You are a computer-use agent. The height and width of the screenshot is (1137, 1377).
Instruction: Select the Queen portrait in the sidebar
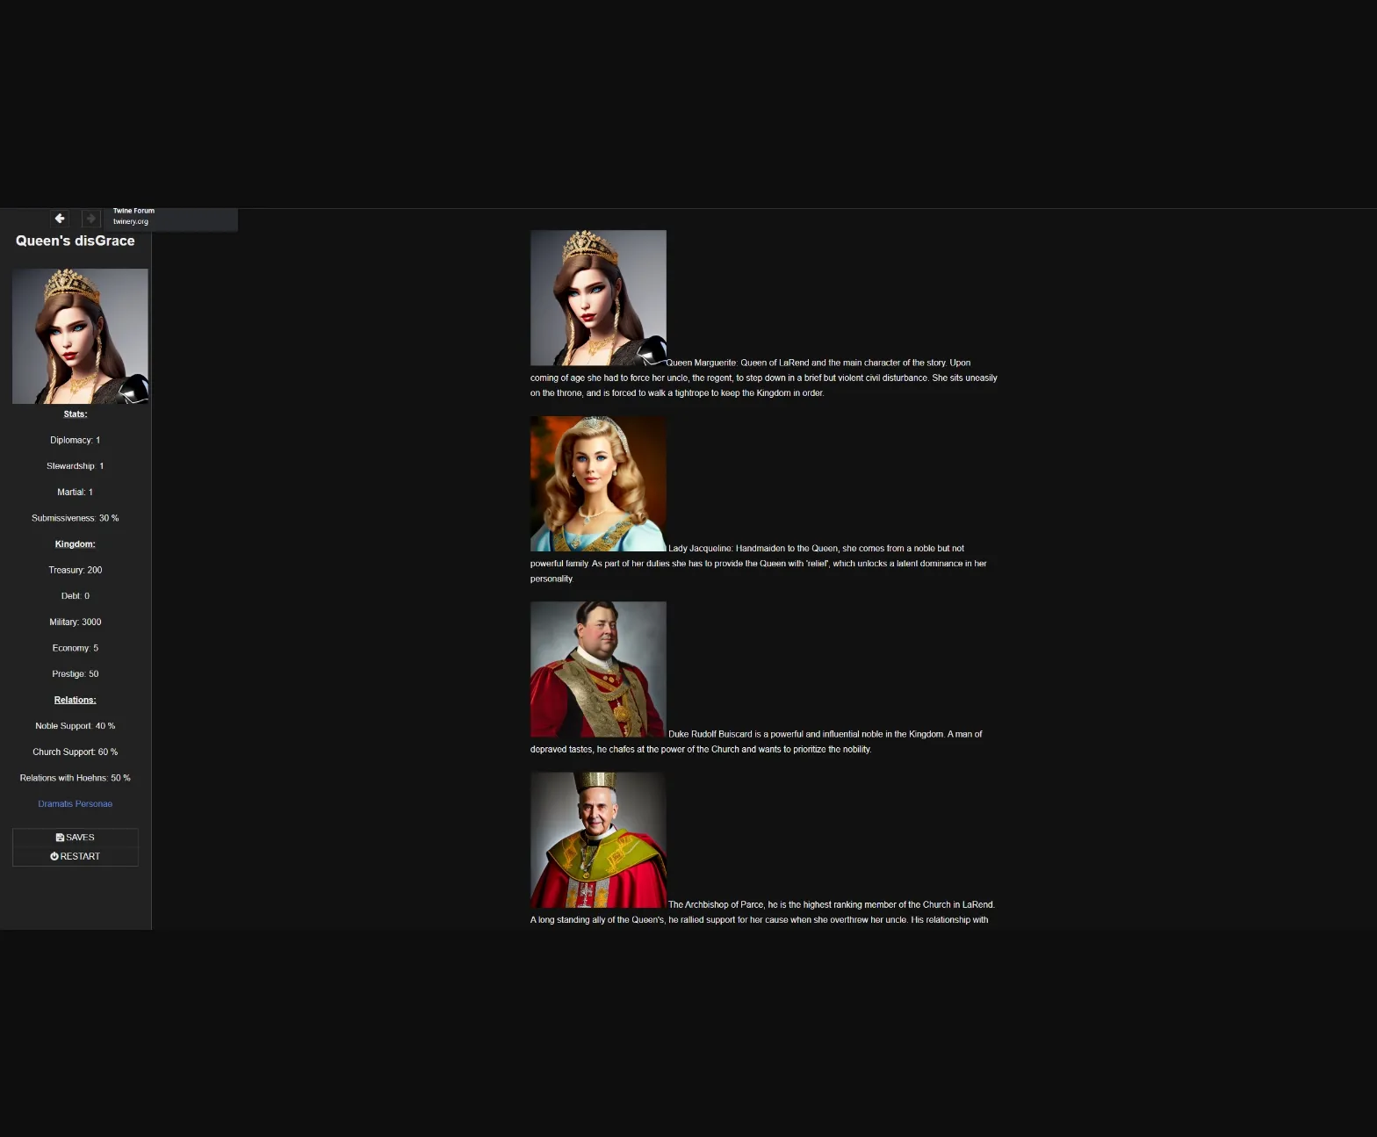pyautogui.click(x=80, y=336)
